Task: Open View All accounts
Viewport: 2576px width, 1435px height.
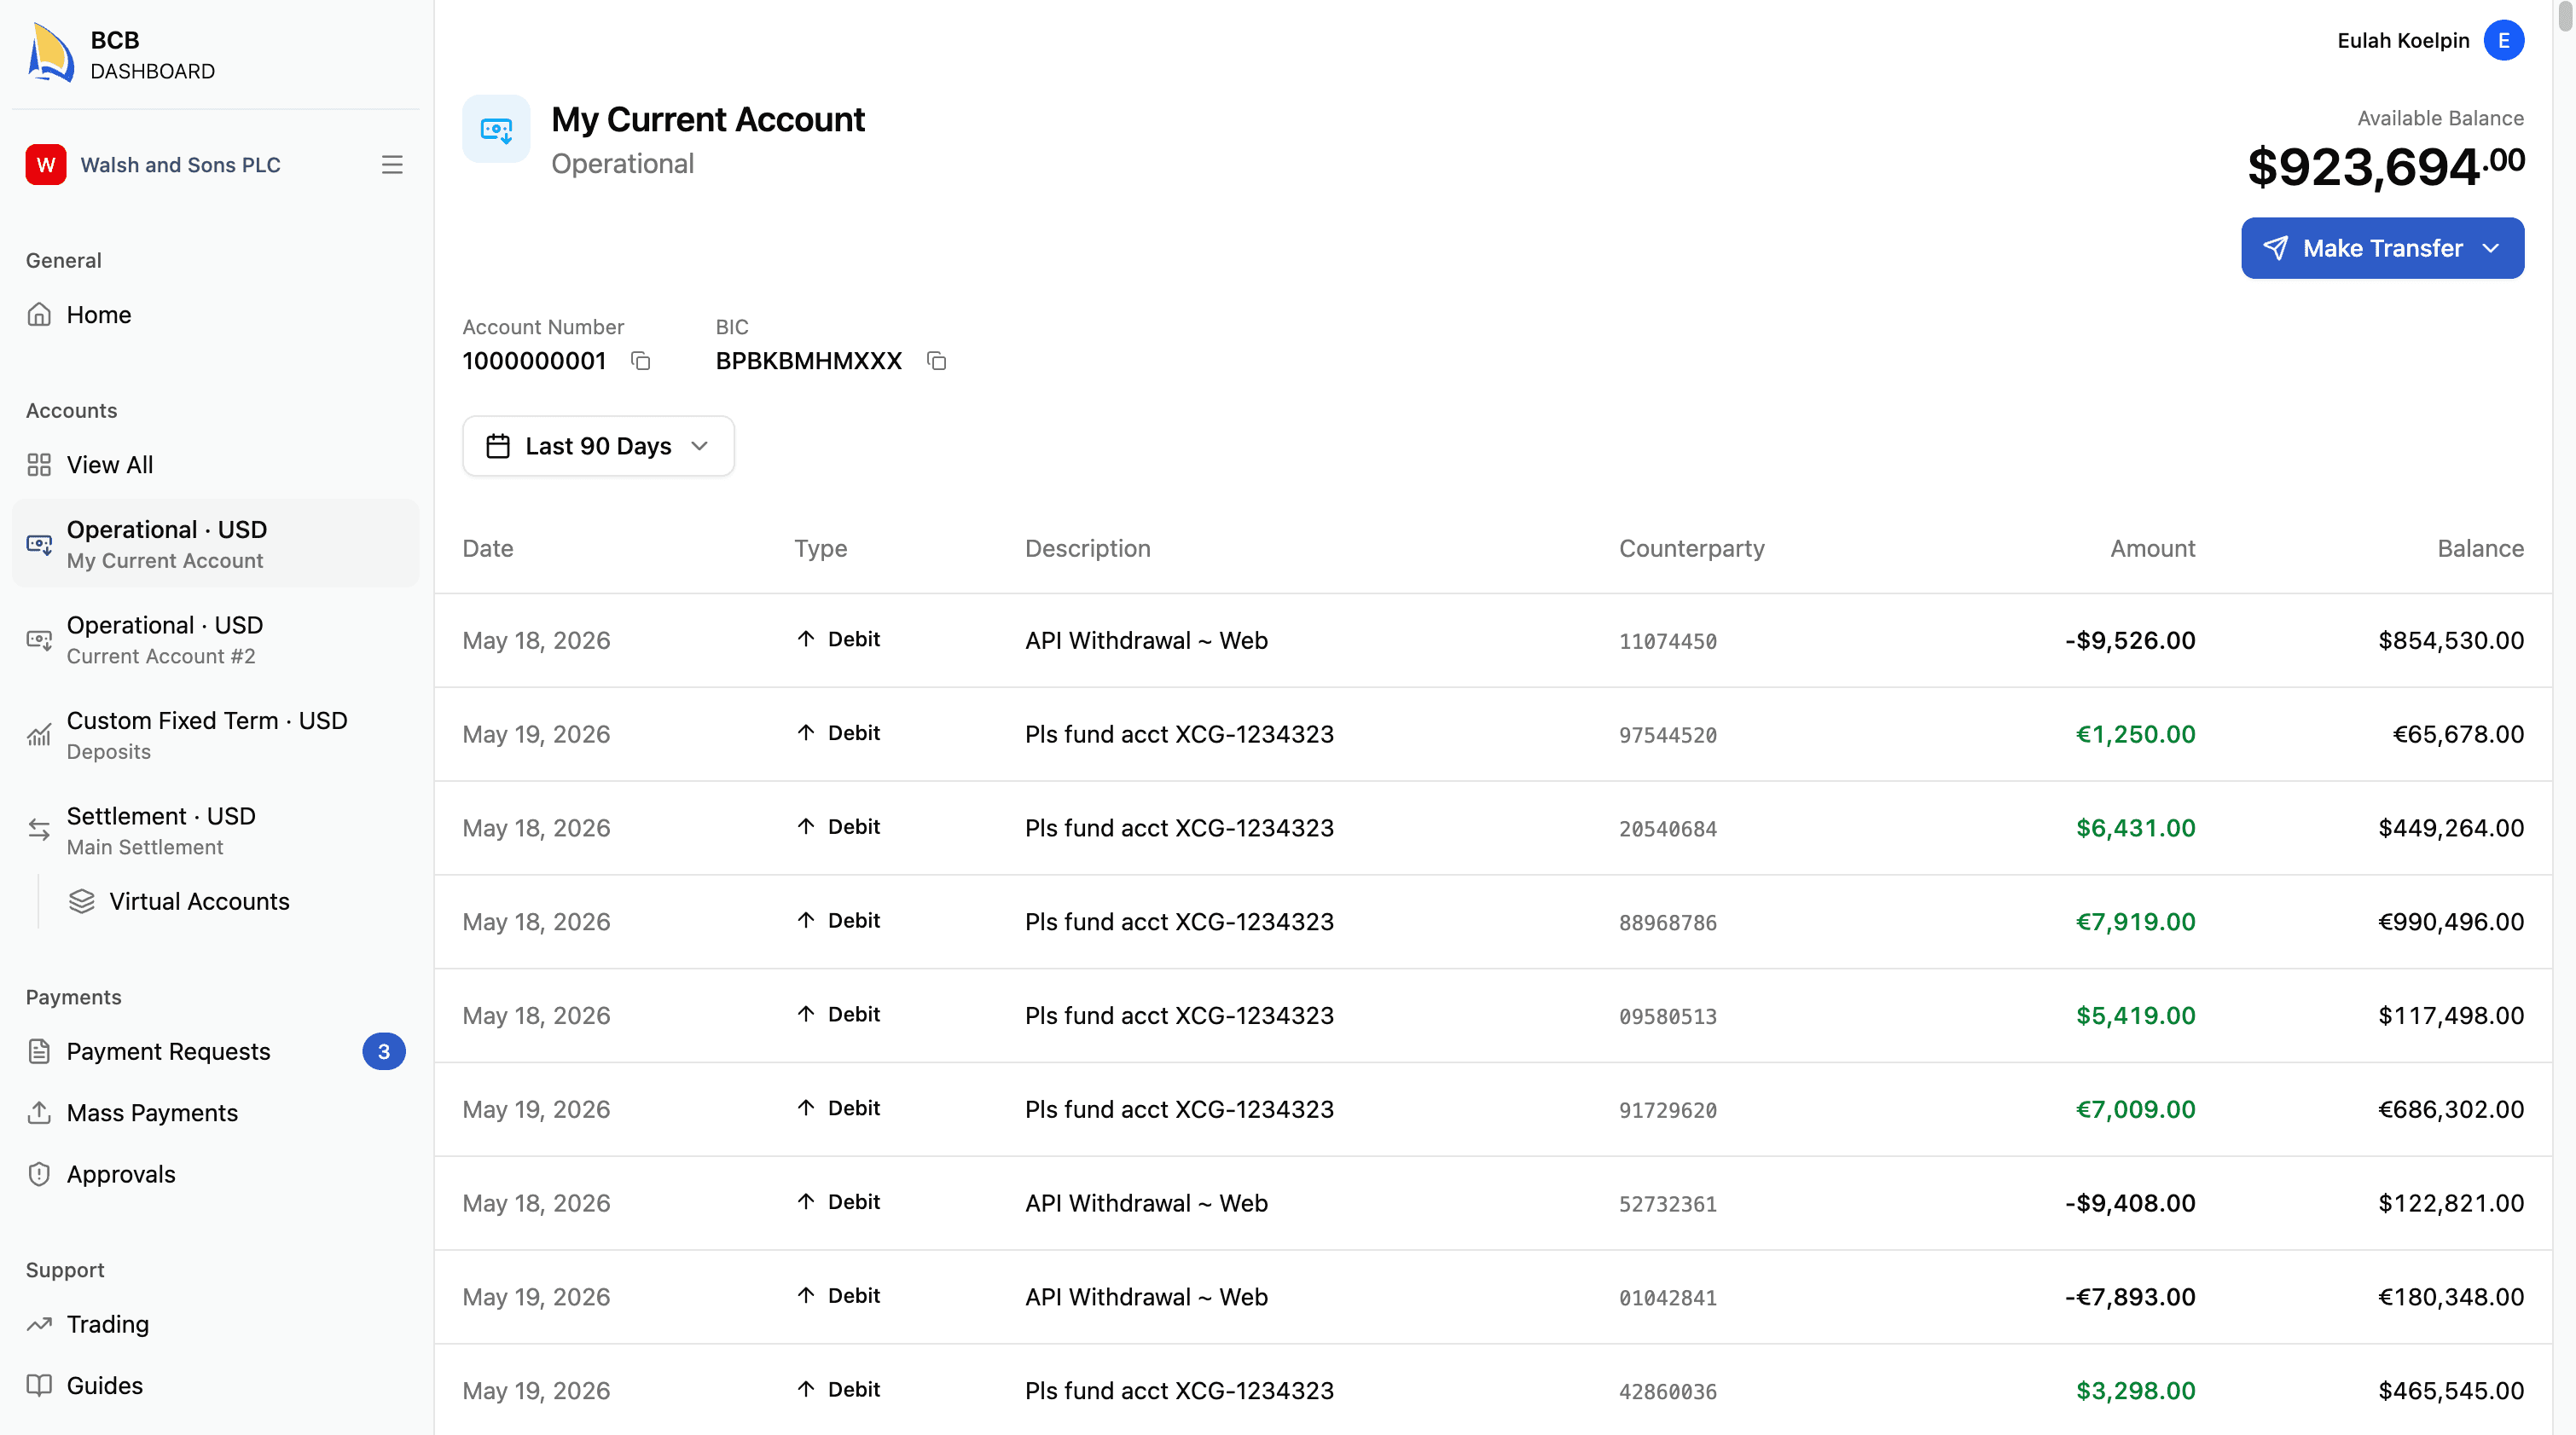Action: coord(215,465)
